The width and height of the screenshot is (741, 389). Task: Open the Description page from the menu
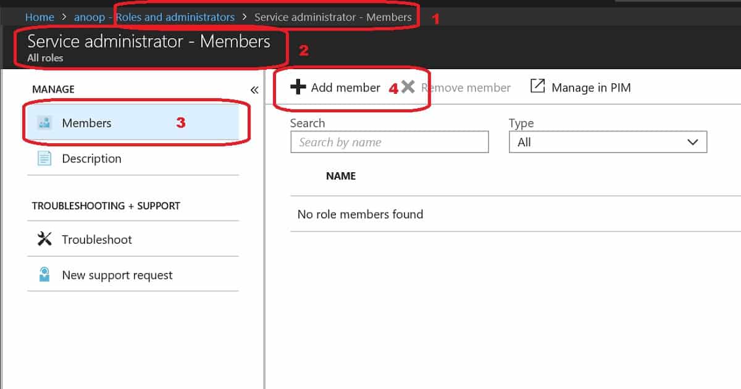click(x=91, y=159)
